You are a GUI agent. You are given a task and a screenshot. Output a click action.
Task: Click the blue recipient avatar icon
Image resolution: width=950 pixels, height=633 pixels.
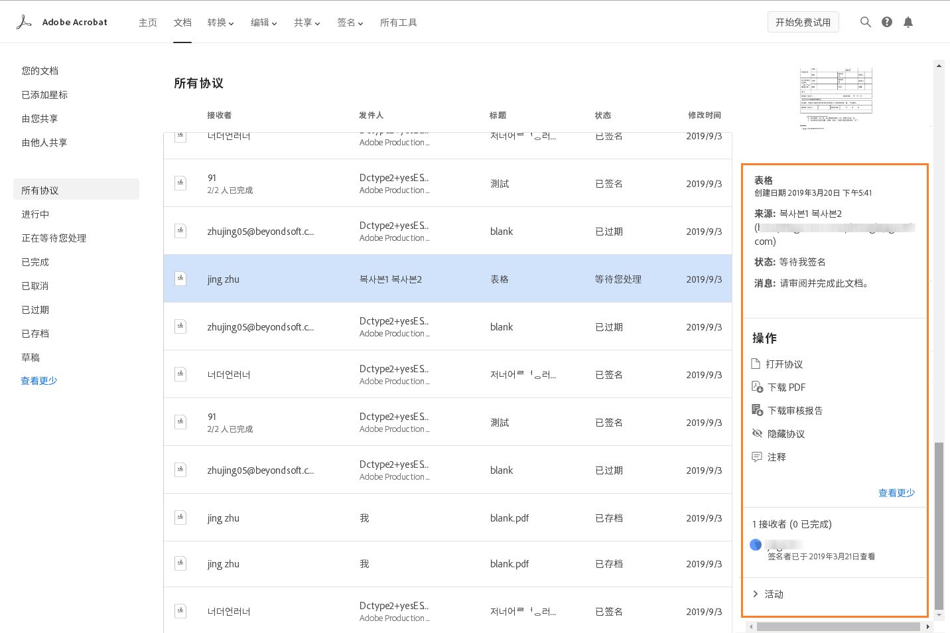756,545
